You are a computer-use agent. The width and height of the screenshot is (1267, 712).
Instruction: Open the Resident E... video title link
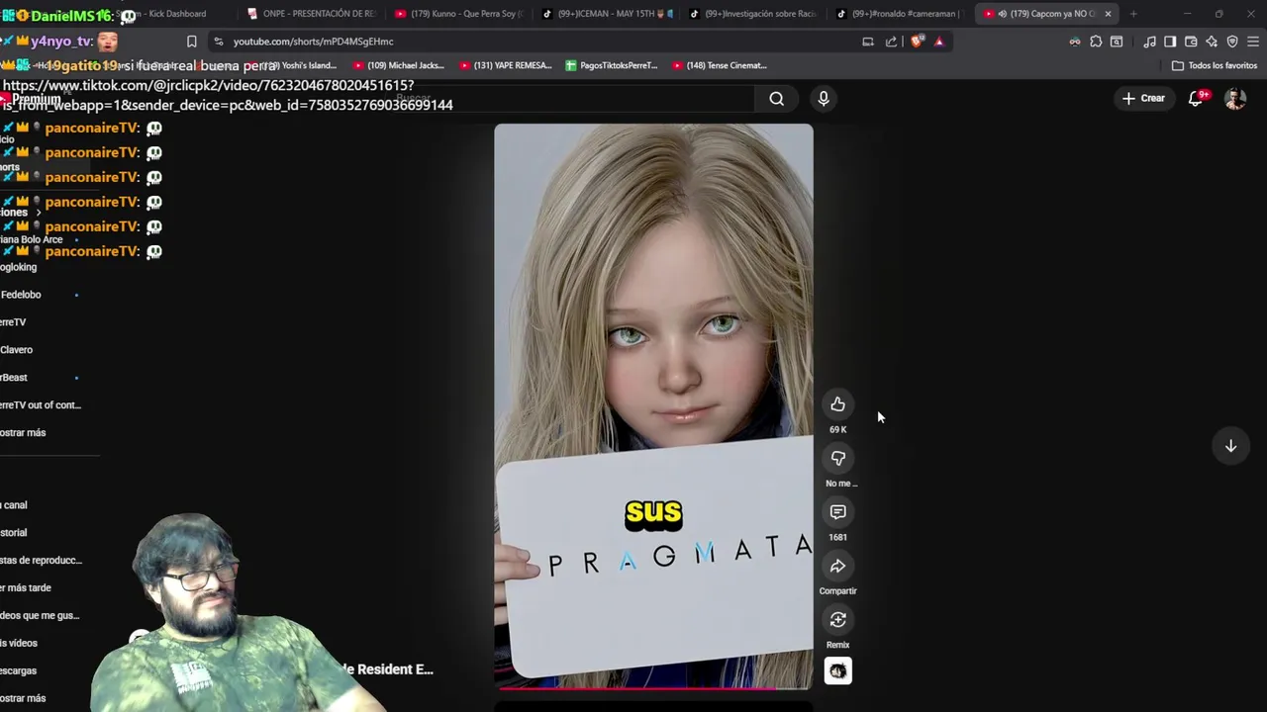(387, 669)
